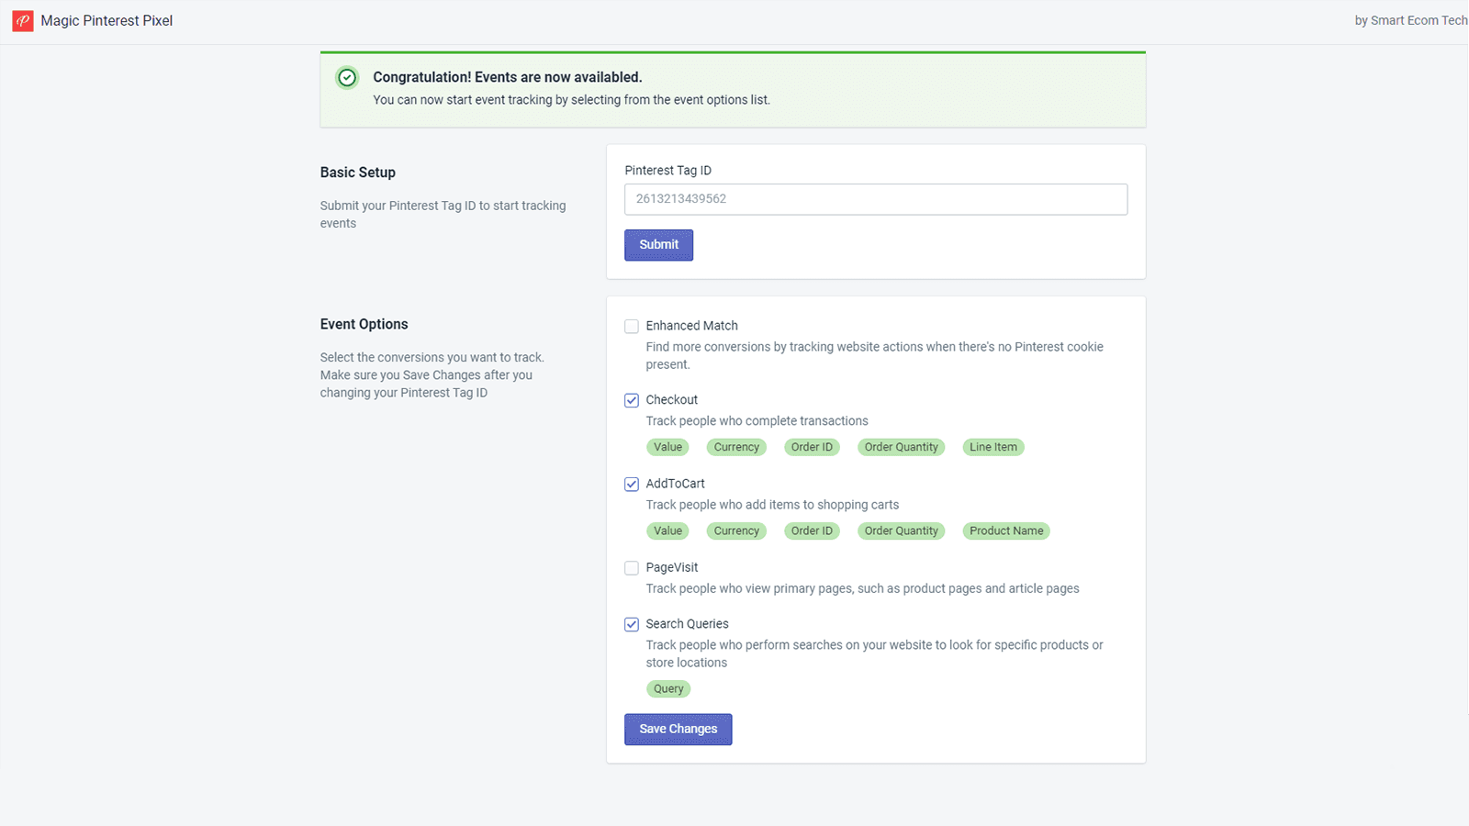Viewport: 1469px width, 826px height.
Task: Click the Order ID tag under Checkout
Action: (812, 448)
